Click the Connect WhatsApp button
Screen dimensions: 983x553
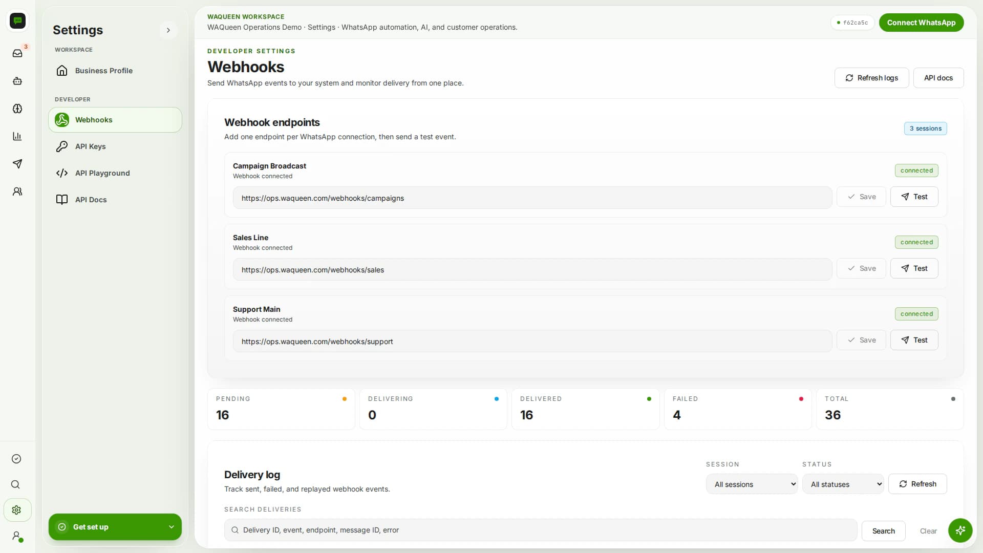[x=921, y=23]
